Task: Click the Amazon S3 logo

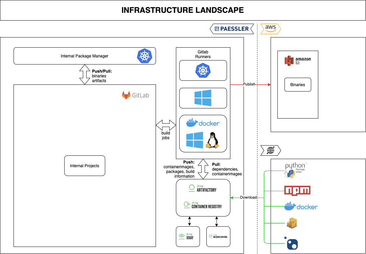Action: click(298, 60)
